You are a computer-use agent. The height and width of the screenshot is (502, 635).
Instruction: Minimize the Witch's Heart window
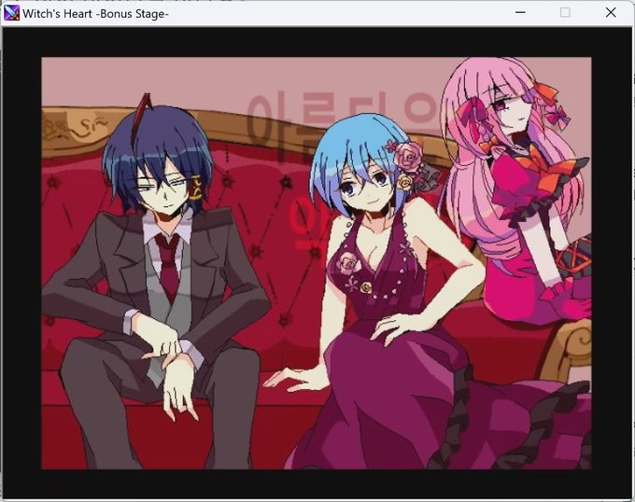pyautogui.click(x=520, y=12)
